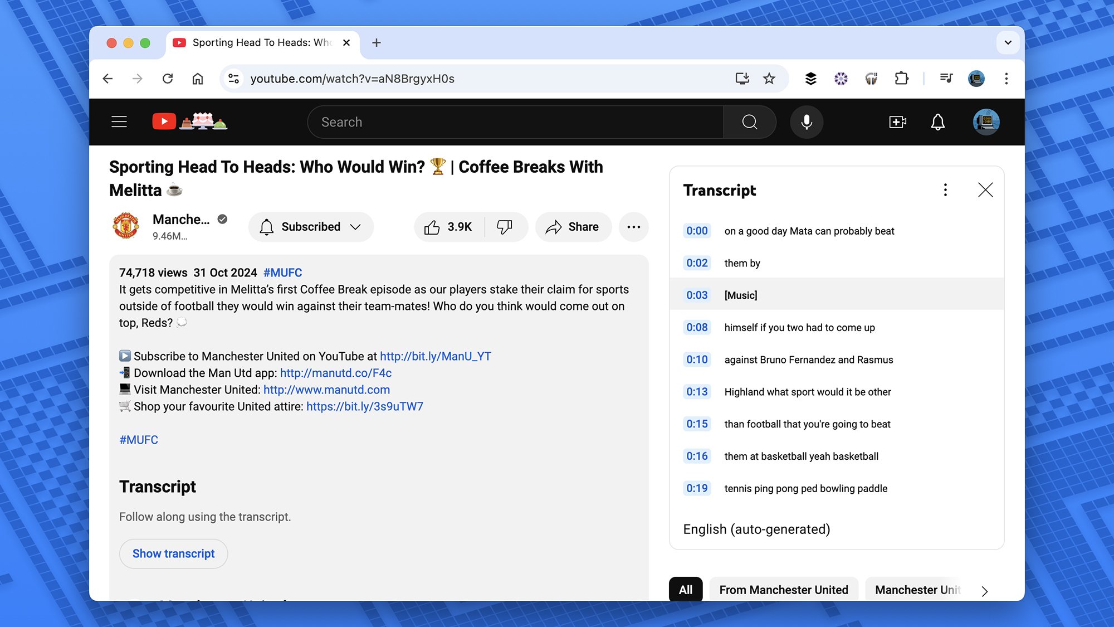
Task: Open the layers stack extension icon
Action: pos(811,79)
